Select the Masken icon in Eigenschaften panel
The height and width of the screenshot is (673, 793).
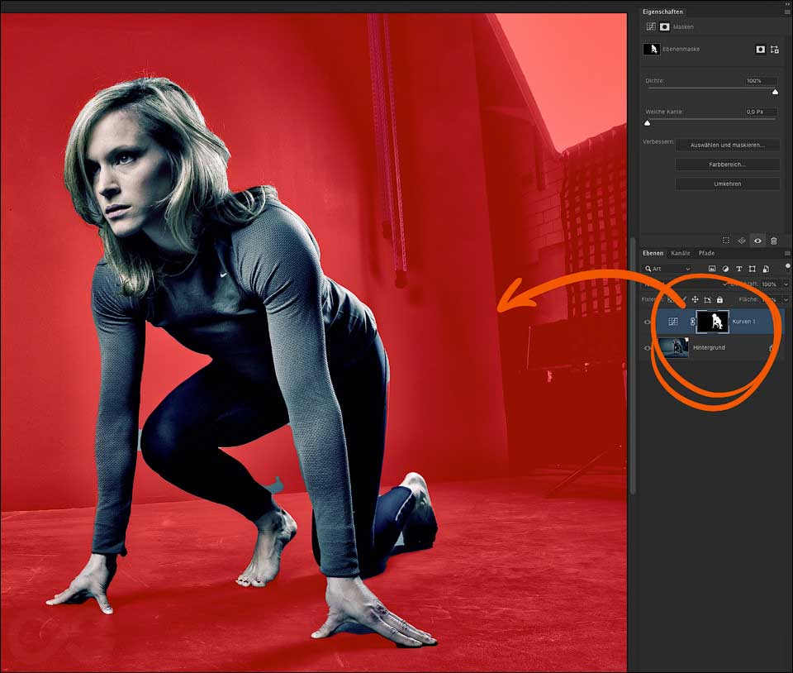pos(664,26)
